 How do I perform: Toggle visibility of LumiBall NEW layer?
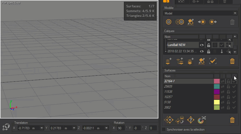(x=202, y=45)
